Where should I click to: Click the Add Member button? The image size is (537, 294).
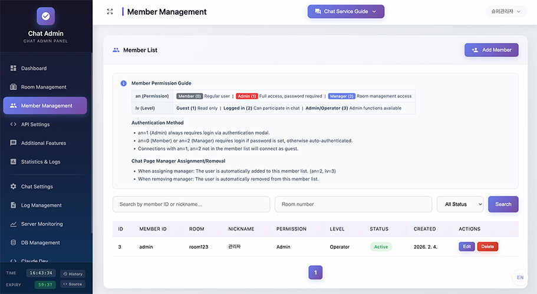coord(492,50)
